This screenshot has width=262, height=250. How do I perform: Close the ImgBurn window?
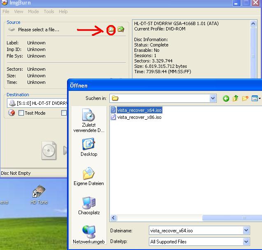click(x=256, y=3)
